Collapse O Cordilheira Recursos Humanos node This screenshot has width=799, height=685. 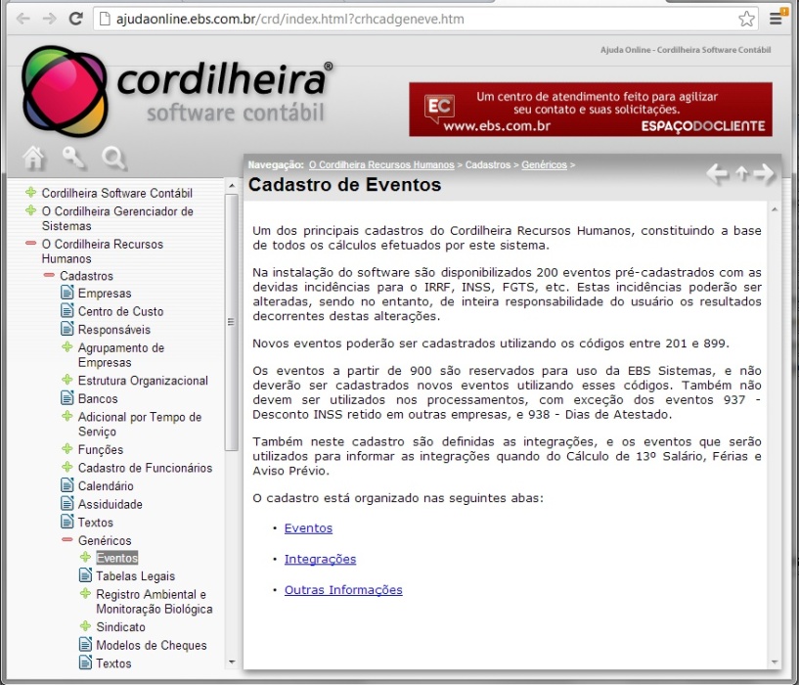31,244
